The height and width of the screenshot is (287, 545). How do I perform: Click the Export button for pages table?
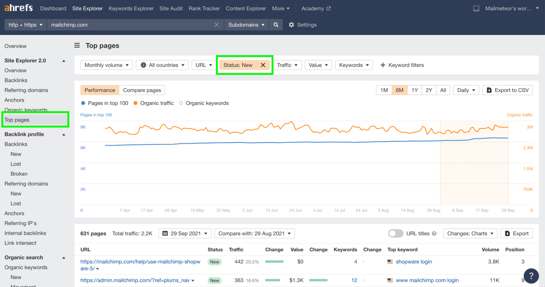point(517,233)
